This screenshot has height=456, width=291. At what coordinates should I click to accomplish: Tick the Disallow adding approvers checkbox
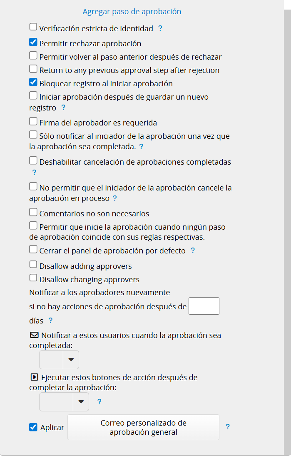33,265
